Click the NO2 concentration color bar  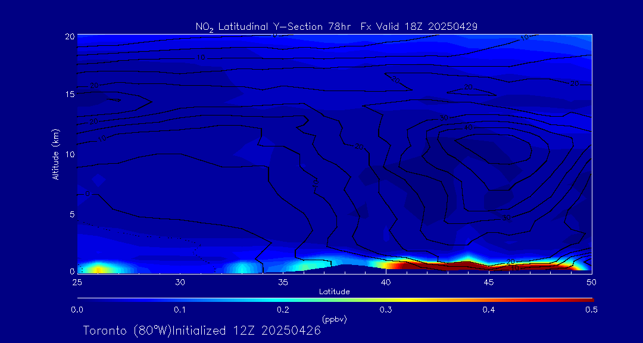click(335, 300)
